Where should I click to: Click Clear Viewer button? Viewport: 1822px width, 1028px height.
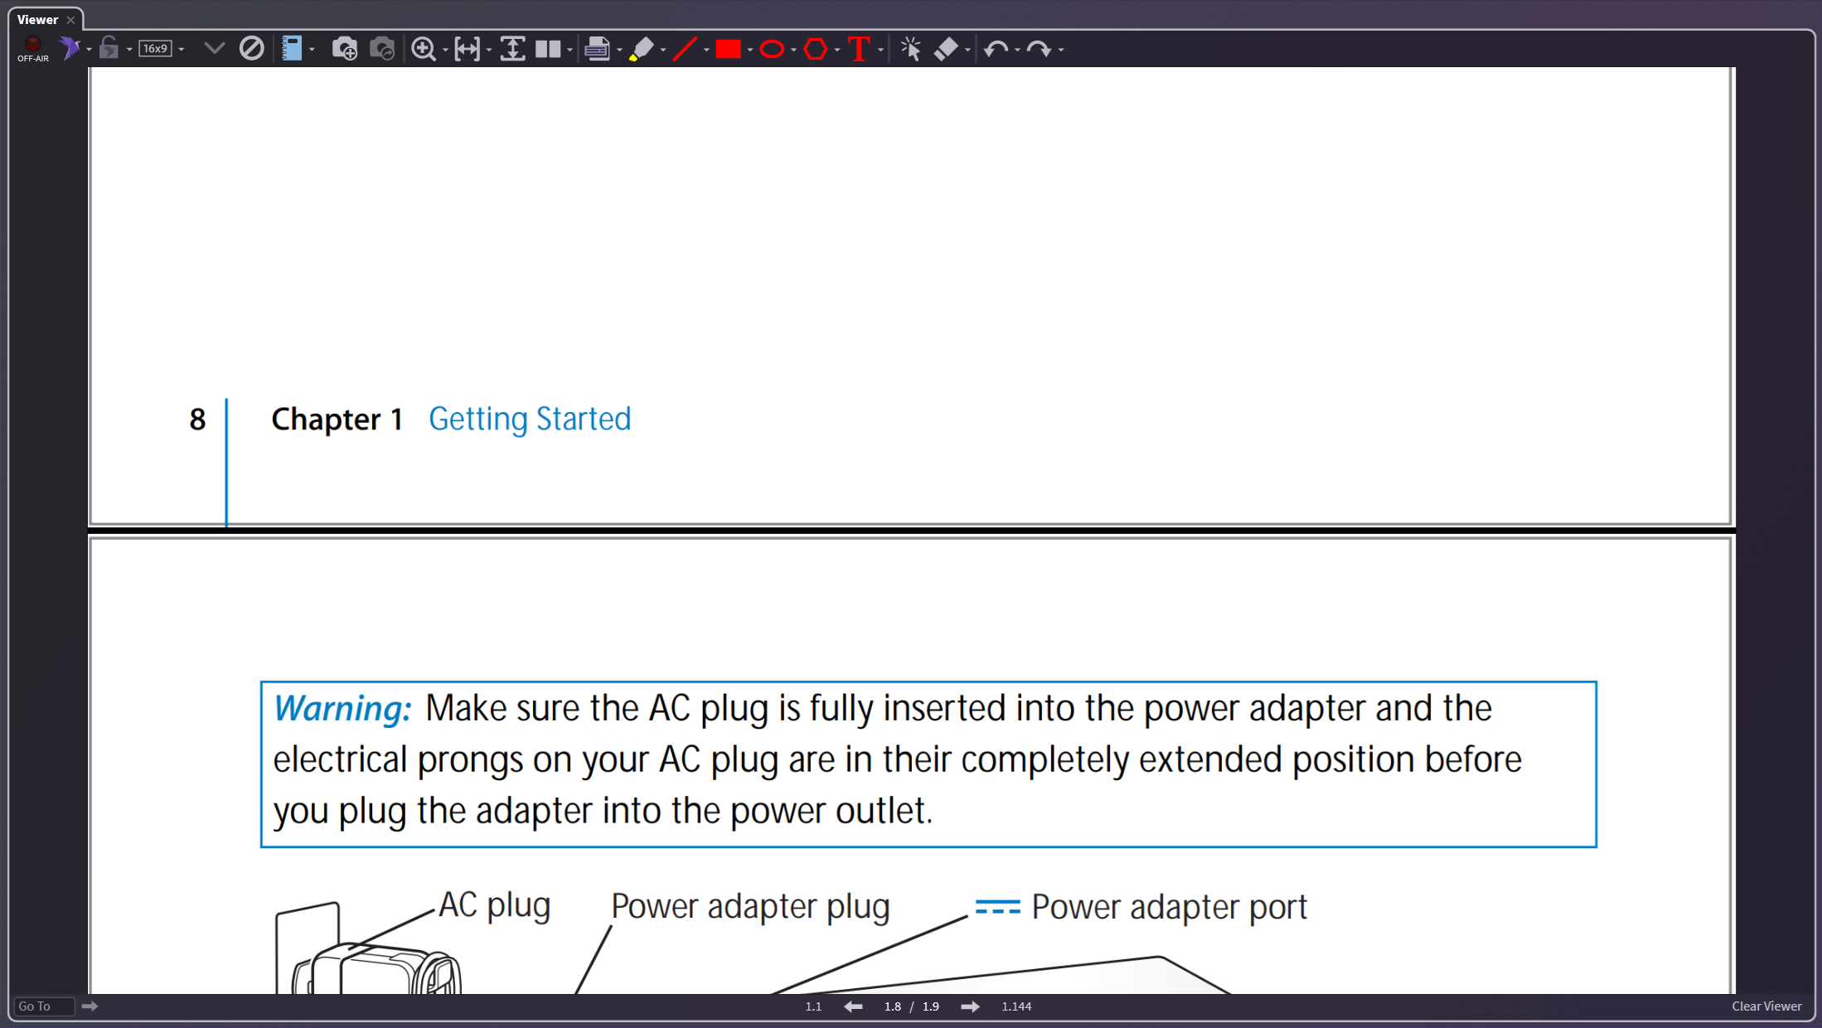click(x=1766, y=1006)
